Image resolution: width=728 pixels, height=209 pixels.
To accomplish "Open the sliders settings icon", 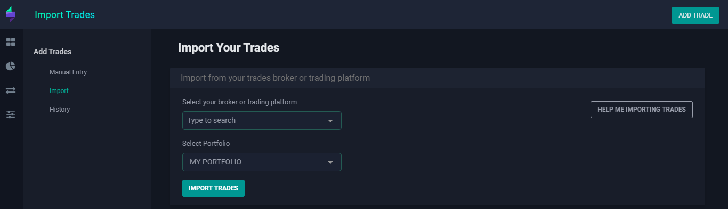I will coord(11,114).
